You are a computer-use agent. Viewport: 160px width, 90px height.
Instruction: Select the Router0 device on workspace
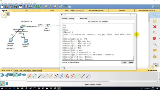click(x=47, y=26)
